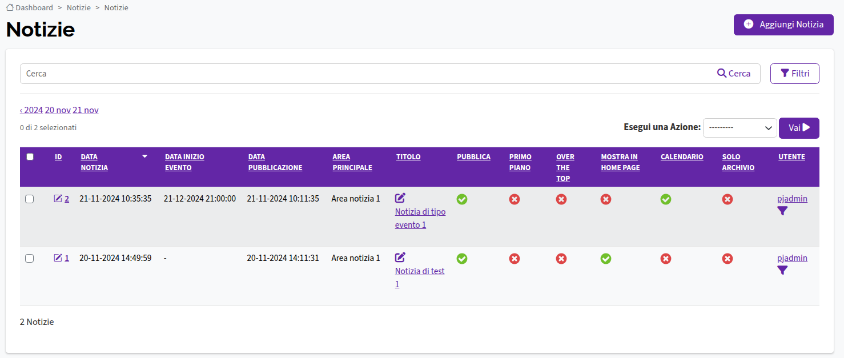
Task: Click the Aggiungi Notizia button
Action: [x=783, y=25]
